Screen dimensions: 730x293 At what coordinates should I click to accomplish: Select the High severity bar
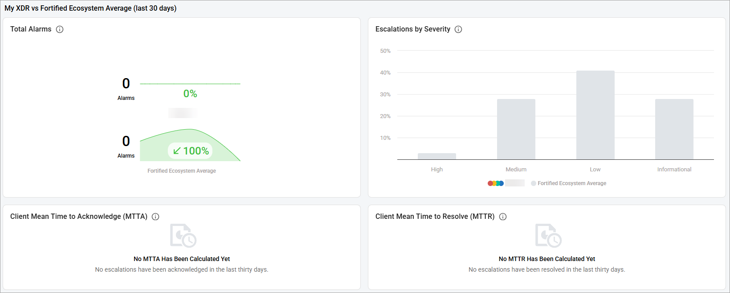(x=436, y=156)
